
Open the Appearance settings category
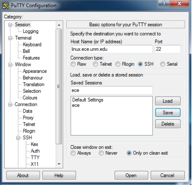pos(35,71)
